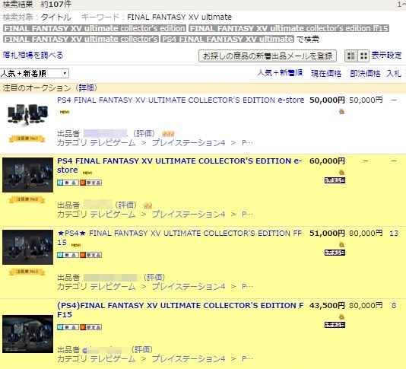Click watchlist icon under 51,000円 price

[x=341, y=244]
